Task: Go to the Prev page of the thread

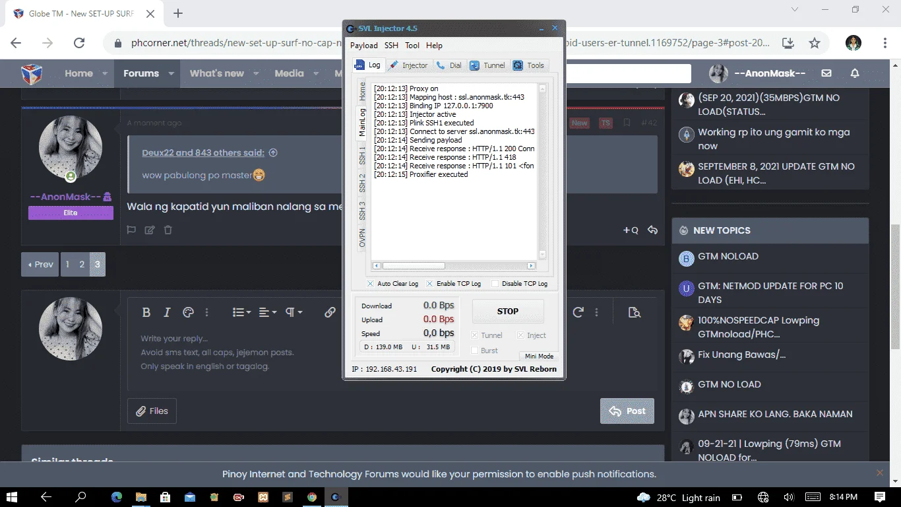Action: pyautogui.click(x=40, y=264)
